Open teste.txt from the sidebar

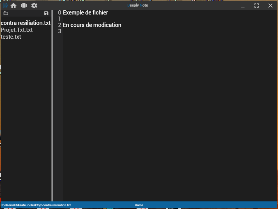pyautogui.click(x=11, y=37)
